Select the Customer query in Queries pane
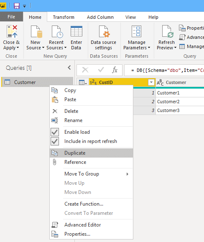The width and height of the screenshot is (204, 242). [37, 82]
